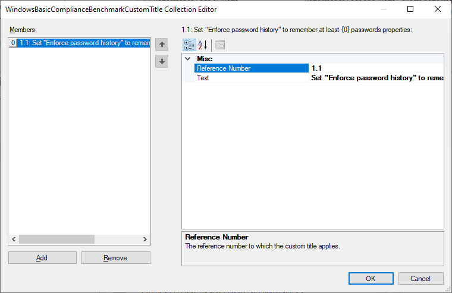Confirm changes with OK
Viewport: 452px width, 293px height.
(x=371, y=278)
